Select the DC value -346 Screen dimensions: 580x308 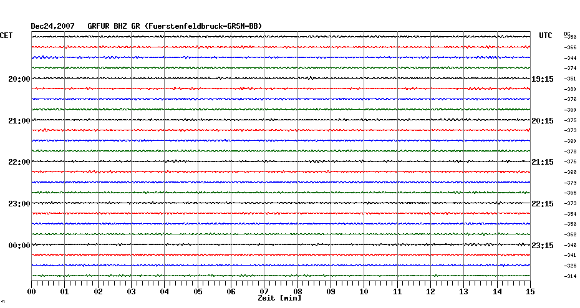coord(570,245)
